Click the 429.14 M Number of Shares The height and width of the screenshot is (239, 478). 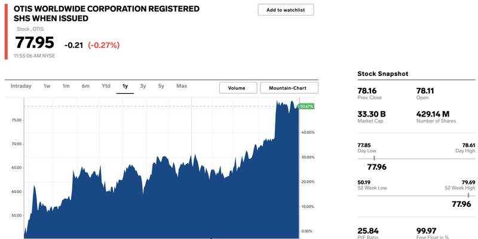coord(433,114)
